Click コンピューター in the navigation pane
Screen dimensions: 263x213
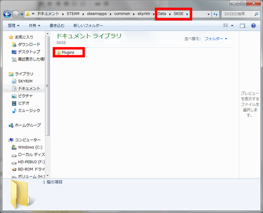coord(28,140)
